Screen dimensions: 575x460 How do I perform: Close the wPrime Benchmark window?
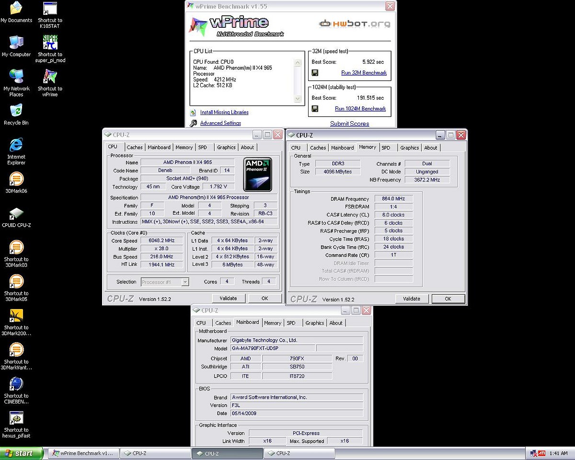(x=390, y=6)
